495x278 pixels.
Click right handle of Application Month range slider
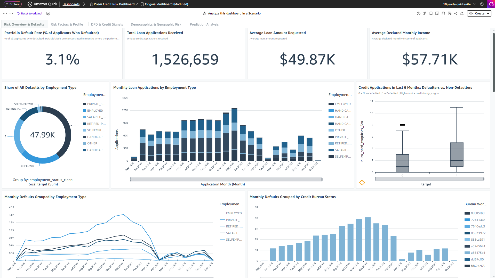(322, 179)
